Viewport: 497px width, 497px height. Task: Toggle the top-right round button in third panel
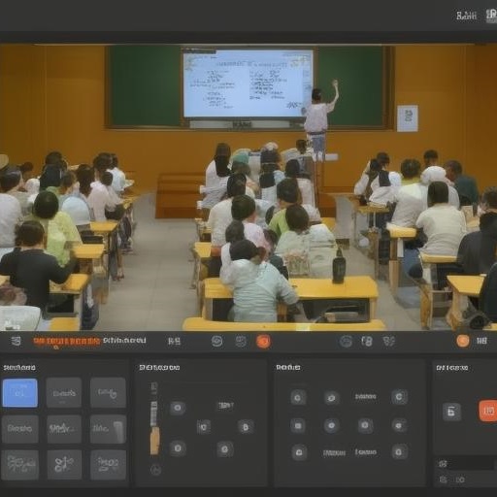click(x=399, y=397)
